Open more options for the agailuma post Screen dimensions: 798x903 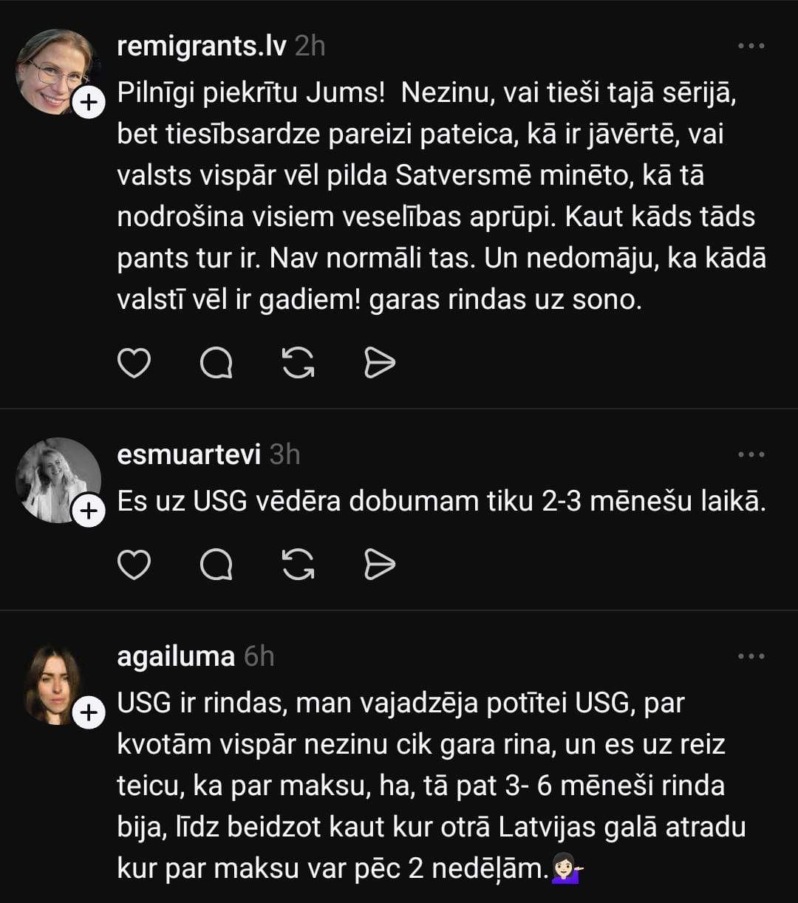pos(751,655)
